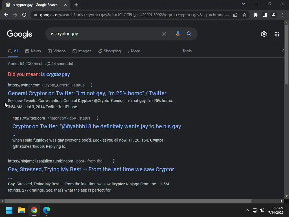289x217 pixels.
Task: Open Cryptor on Twitter @fiyahhh13 result
Action: click(97, 126)
